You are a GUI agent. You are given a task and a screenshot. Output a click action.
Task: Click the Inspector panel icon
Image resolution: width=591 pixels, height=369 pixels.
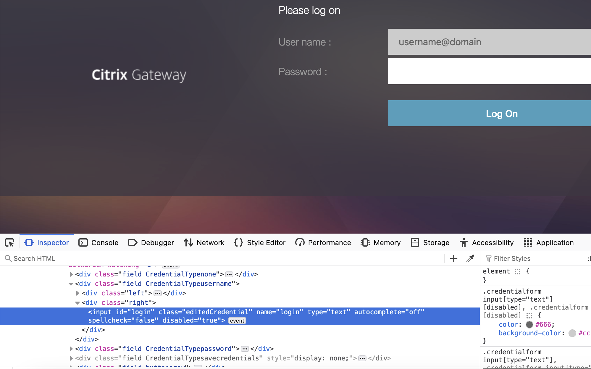coord(28,242)
